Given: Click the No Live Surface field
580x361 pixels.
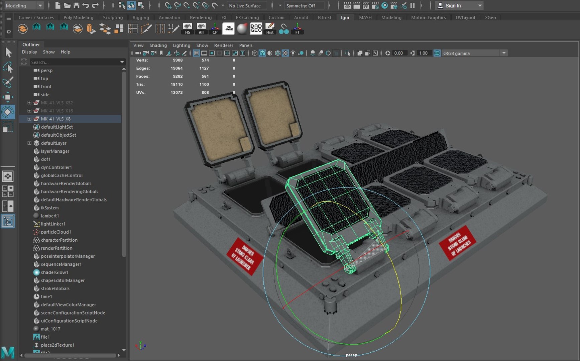Looking at the screenshot, I should pyautogui.click(x=247, y=6).
